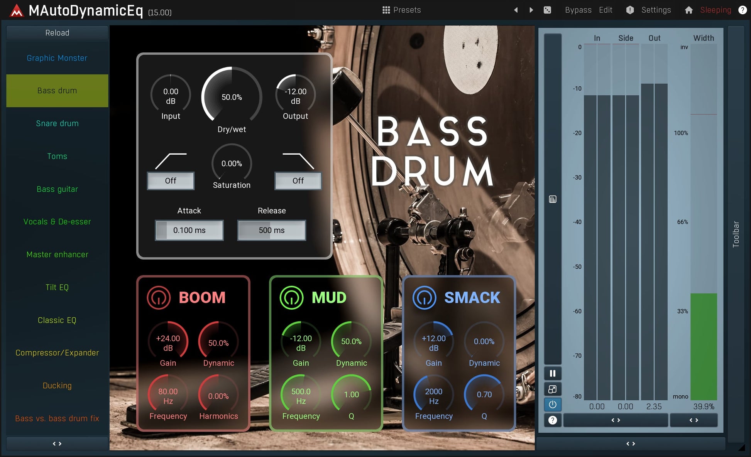Click the Release 500 ms slider field
The height and width of the screenshot is (457, 751).
pyautogui.click(x=272, y=230)
